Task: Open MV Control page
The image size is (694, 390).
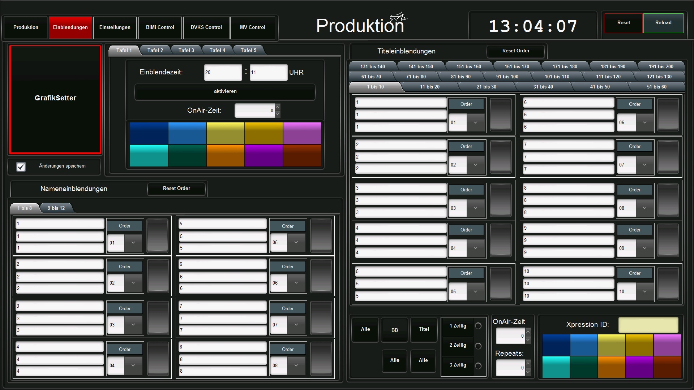Action: [x=253, y=27]
